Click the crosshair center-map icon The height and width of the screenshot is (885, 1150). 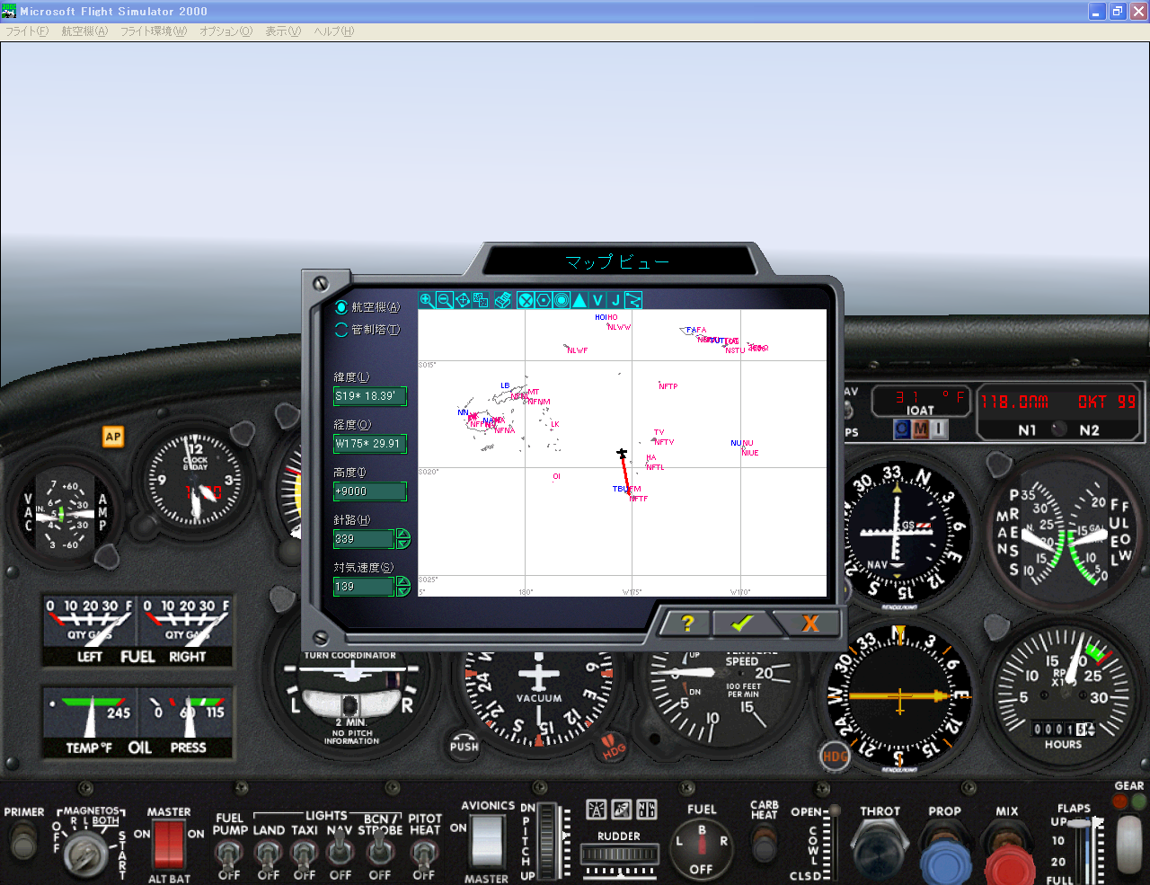(463, 300)
